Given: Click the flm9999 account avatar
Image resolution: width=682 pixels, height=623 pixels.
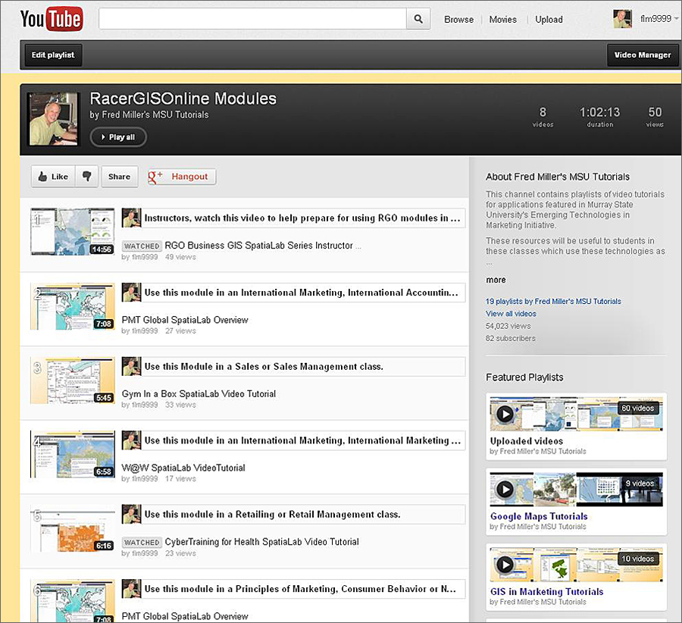Looking at the screenshot, I should pyautogui.click(x=622, y=19).
